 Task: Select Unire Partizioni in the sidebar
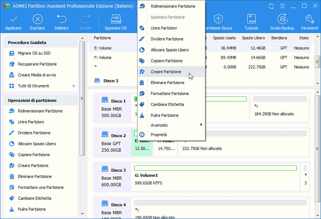(x=26, y=122)
